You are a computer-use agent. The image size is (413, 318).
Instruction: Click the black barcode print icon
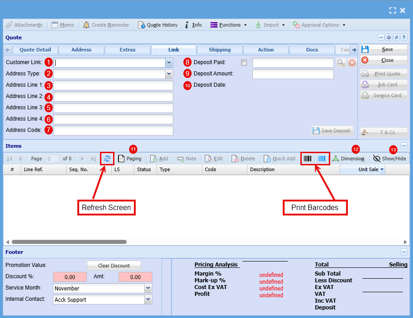click(x=308, y=159)
